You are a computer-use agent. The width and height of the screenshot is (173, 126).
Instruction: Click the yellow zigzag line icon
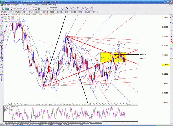(x=171, y=33)
